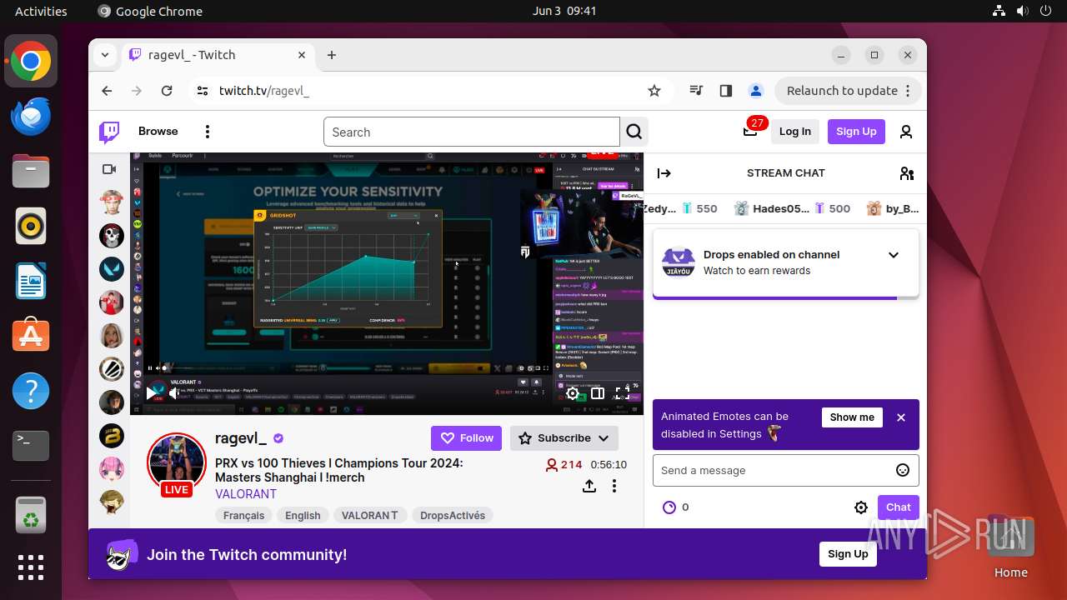This screenshot has height=600, width=1067.
Task: Open the user account icon menu
Action: (x=906, y=132)
